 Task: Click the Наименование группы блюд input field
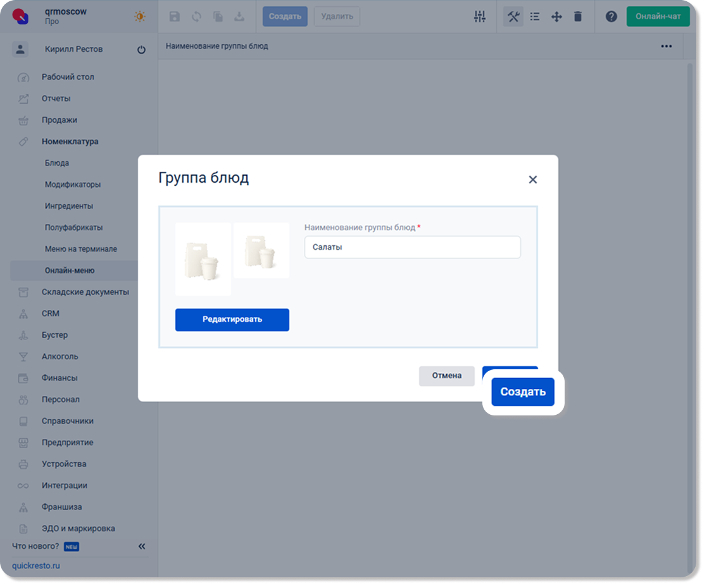coord(412,247)
